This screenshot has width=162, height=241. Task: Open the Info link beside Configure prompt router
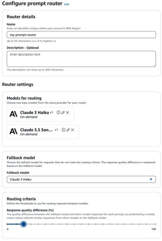click(67, 4)
